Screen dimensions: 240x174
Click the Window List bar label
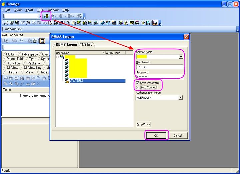pyautogui.click(x=13, y=29)
